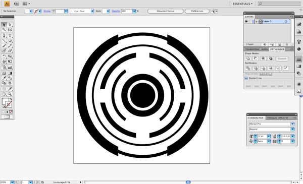Select the Eyedropper tool
The image size is (303, 184).
click(x=4, y=78)
